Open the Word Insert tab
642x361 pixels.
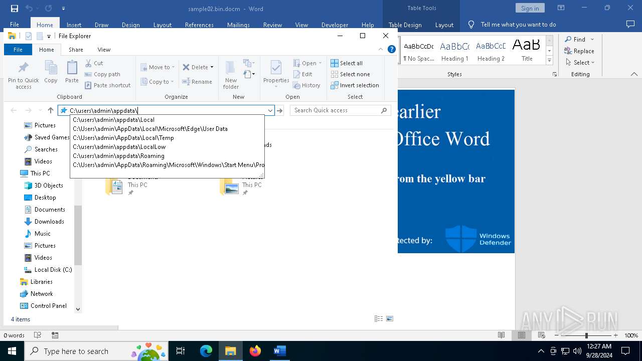point(74,25)
